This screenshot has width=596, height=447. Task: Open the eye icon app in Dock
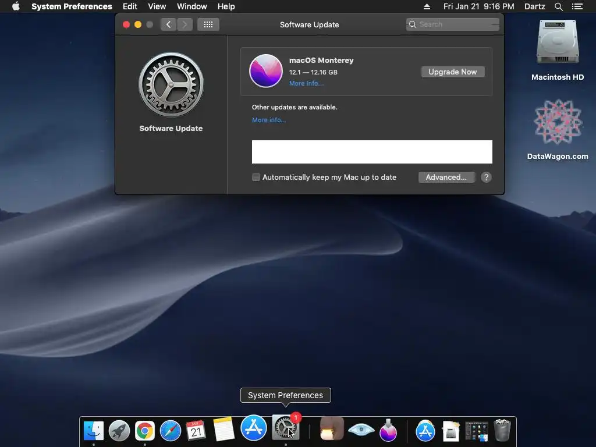coord(361,430)
